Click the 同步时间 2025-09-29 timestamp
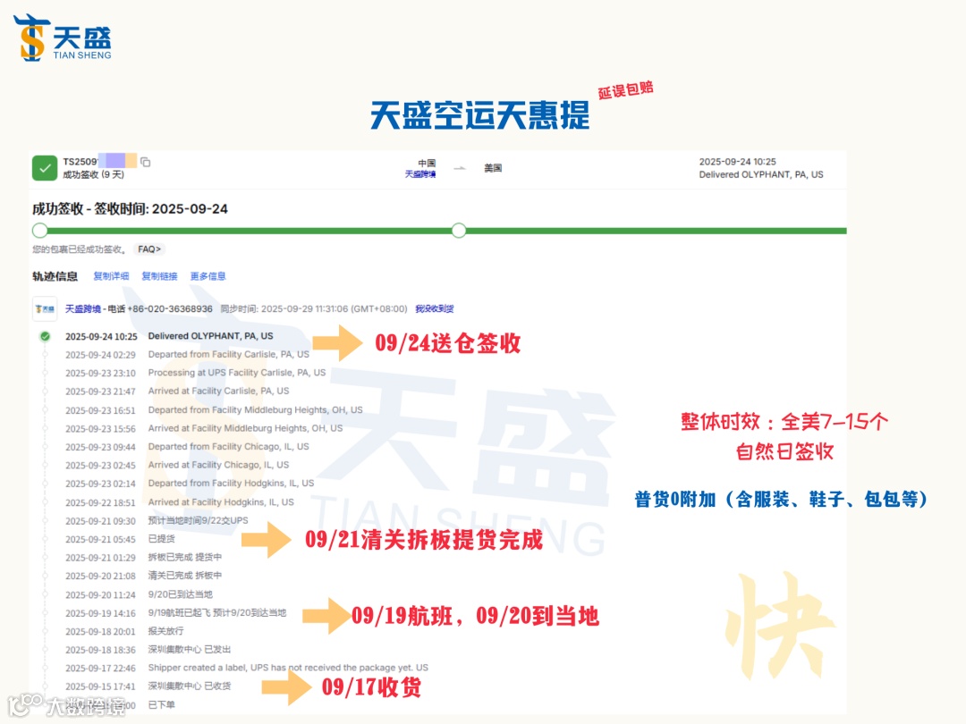Screen dimensions: 966x724 coord(314,308)
